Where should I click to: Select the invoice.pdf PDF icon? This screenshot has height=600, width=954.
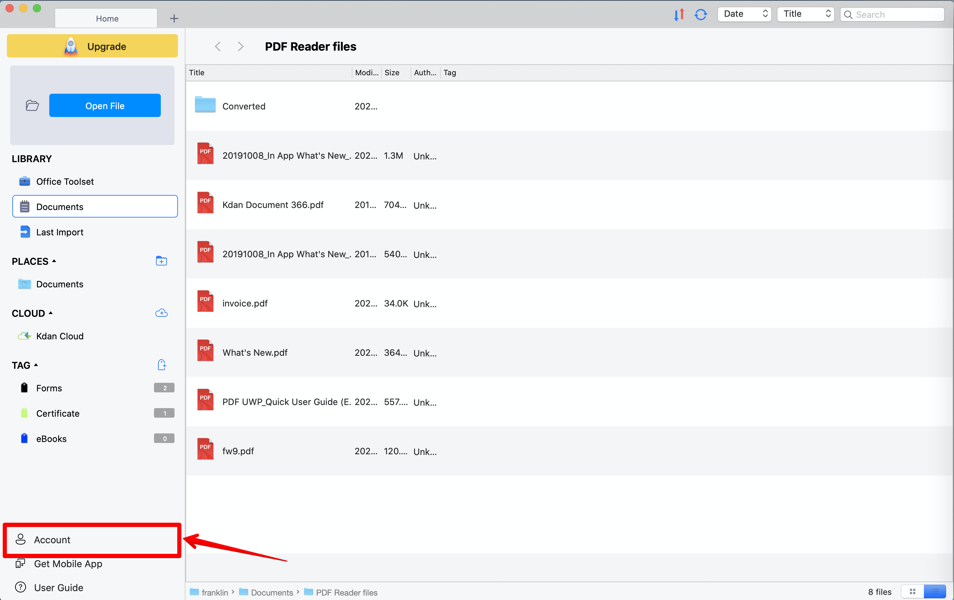click(205, 301)
